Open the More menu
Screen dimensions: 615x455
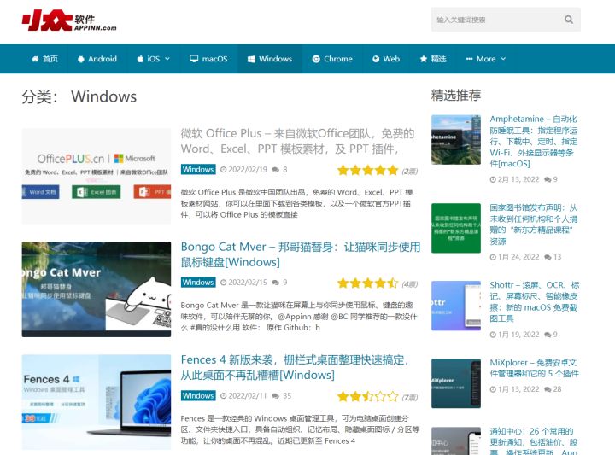pos(485,59)
